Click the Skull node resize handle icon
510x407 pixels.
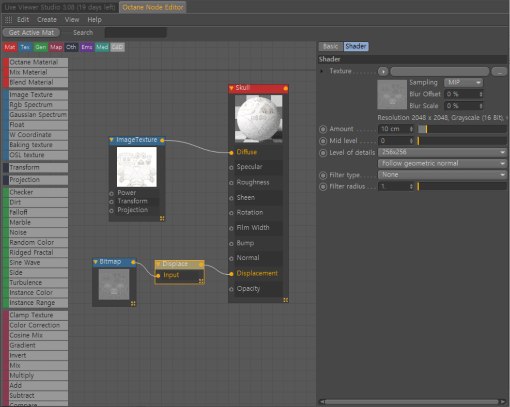click(286, 300)
